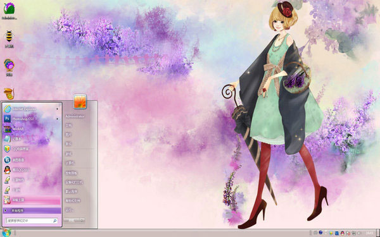Open the Recycle Bin desktop icon

pyautogui.click(x=9, y=94)
